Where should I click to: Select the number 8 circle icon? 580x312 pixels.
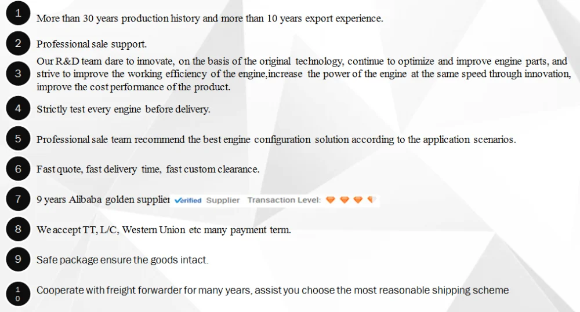tap(18, 229)
